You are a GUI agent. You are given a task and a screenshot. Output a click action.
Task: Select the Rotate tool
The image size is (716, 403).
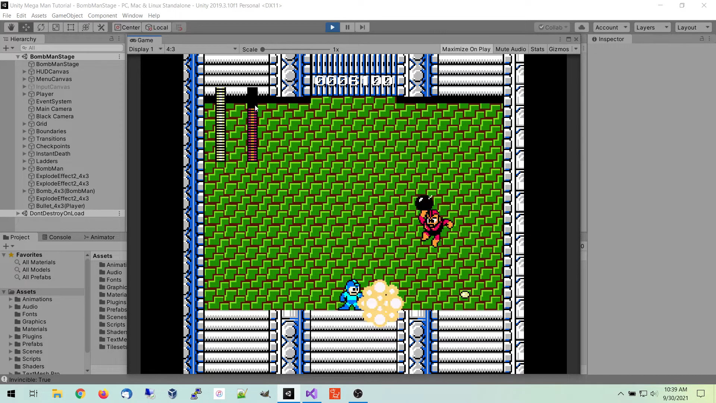coord(41,27)
